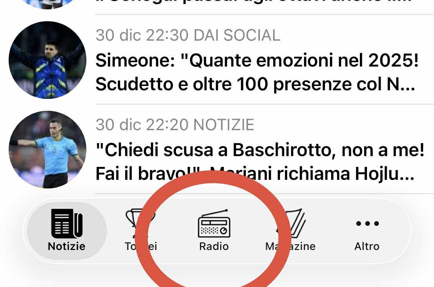Go to the Magazine tab label
Viewport: 434px width, 287px height.
click(x=290, y=246)
